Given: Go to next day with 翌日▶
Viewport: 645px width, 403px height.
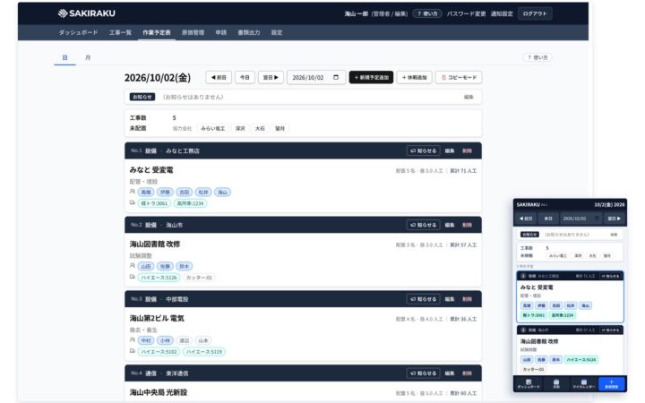Looking at the screenshot, I should pyautogui.click(x=271, y=77).
